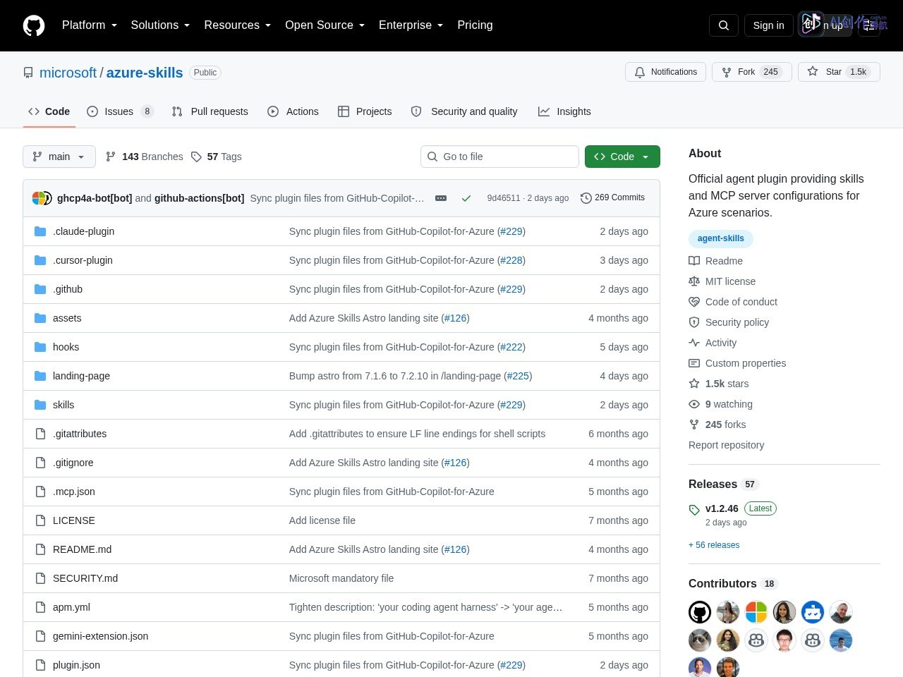Click the apm.yml file icon
Viewport: 903px width, 677px height.
click(40, 607)
